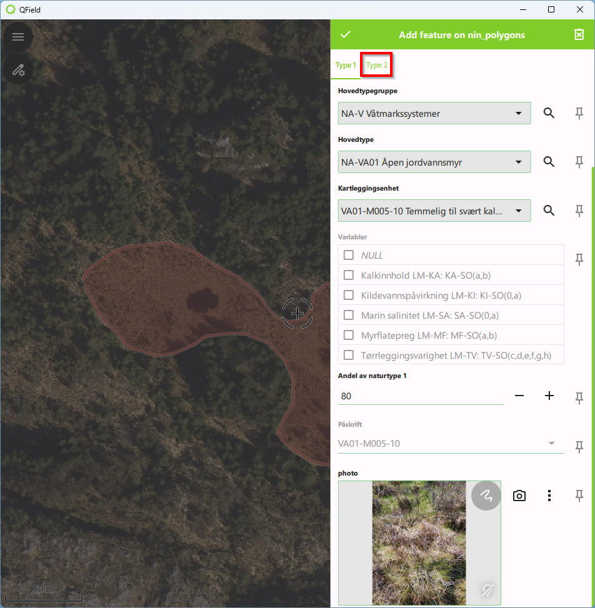Screen dimensions: 595x608
Task: Open the sketch drawing tool on photo
Action: click(486, 496)
